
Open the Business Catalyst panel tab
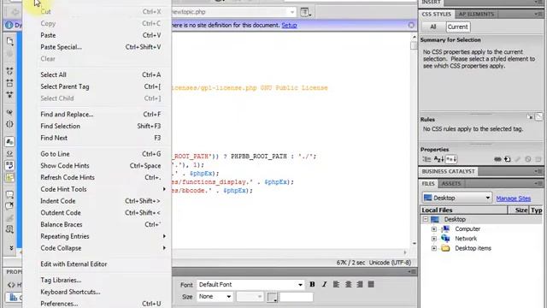pos(448,171)
